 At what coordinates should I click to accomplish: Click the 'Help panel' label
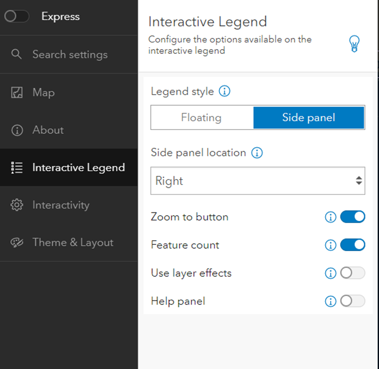pos(178,302)
